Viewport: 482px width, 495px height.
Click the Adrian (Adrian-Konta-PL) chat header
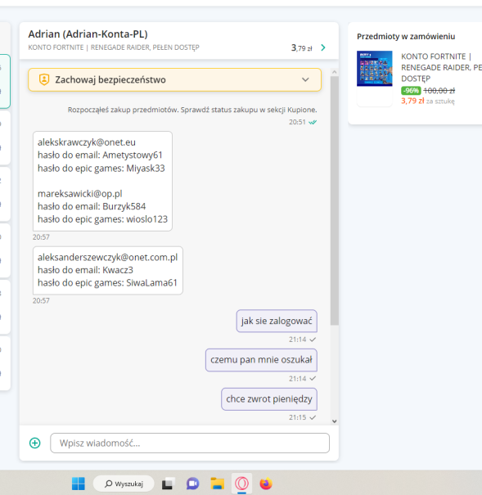point(88,34)
